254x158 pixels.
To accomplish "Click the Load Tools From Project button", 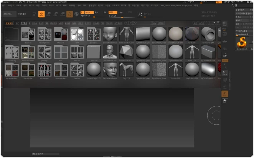I will tap(244, 13).
